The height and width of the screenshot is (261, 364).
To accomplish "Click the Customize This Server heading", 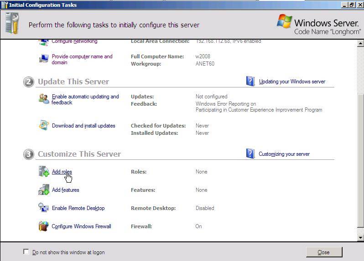I will 79,154.
